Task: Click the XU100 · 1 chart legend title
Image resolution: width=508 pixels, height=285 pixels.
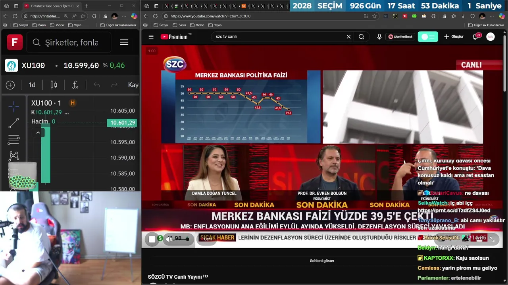Action: point(46,103)
